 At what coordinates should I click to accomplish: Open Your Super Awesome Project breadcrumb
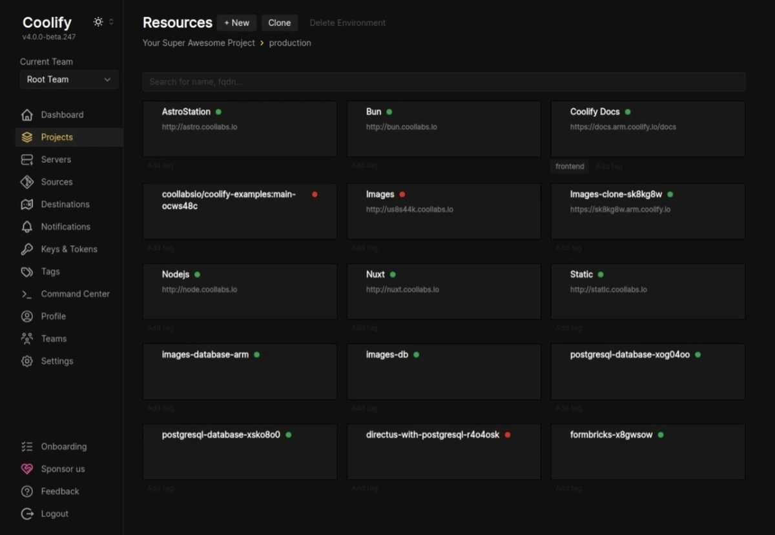coord(199,43)
